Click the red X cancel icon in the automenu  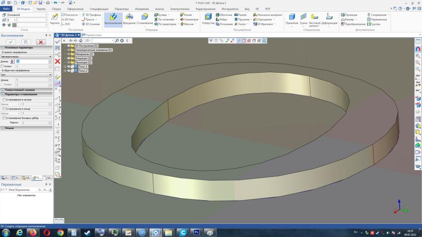pyautogui.click(x=57, y=62)
